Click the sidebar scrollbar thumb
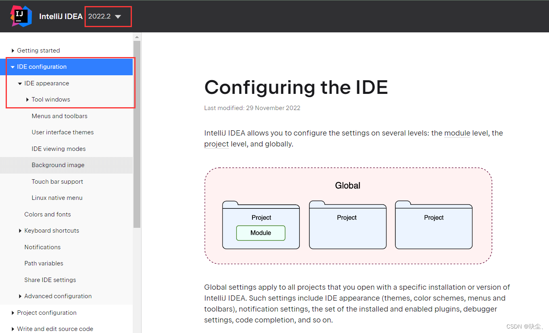Viewport: 549px width, 333px height. tap(137, 134)
